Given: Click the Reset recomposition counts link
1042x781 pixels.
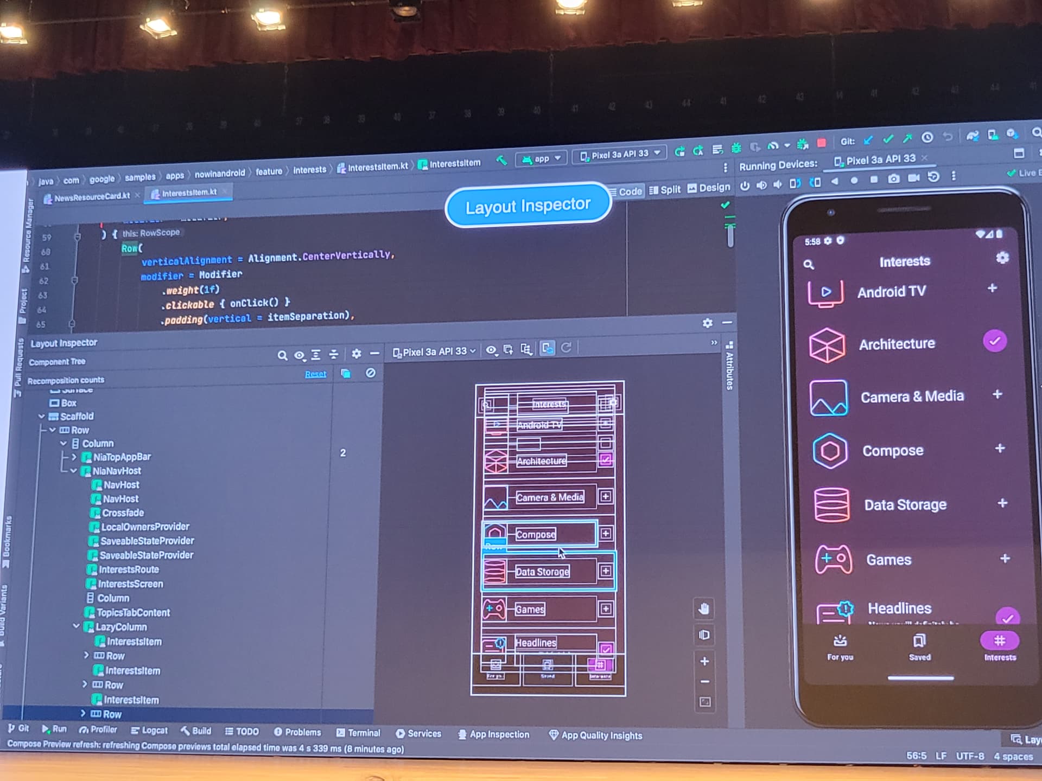Looking at the screenshot, I should tap(315, 374).
